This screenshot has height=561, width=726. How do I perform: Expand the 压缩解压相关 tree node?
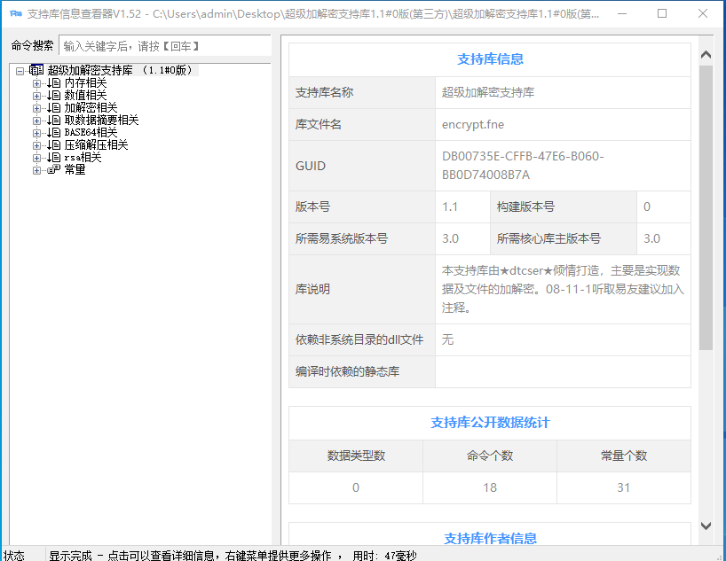coord(36,144)
